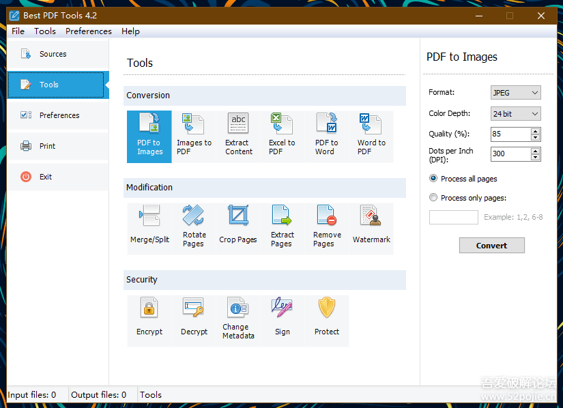Click Print in the sidebar

click(58, 146)
